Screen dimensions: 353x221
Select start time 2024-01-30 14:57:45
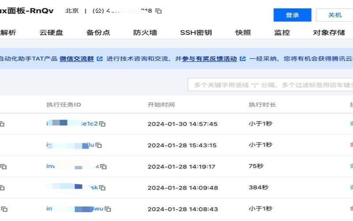click(x=182, y=124)
